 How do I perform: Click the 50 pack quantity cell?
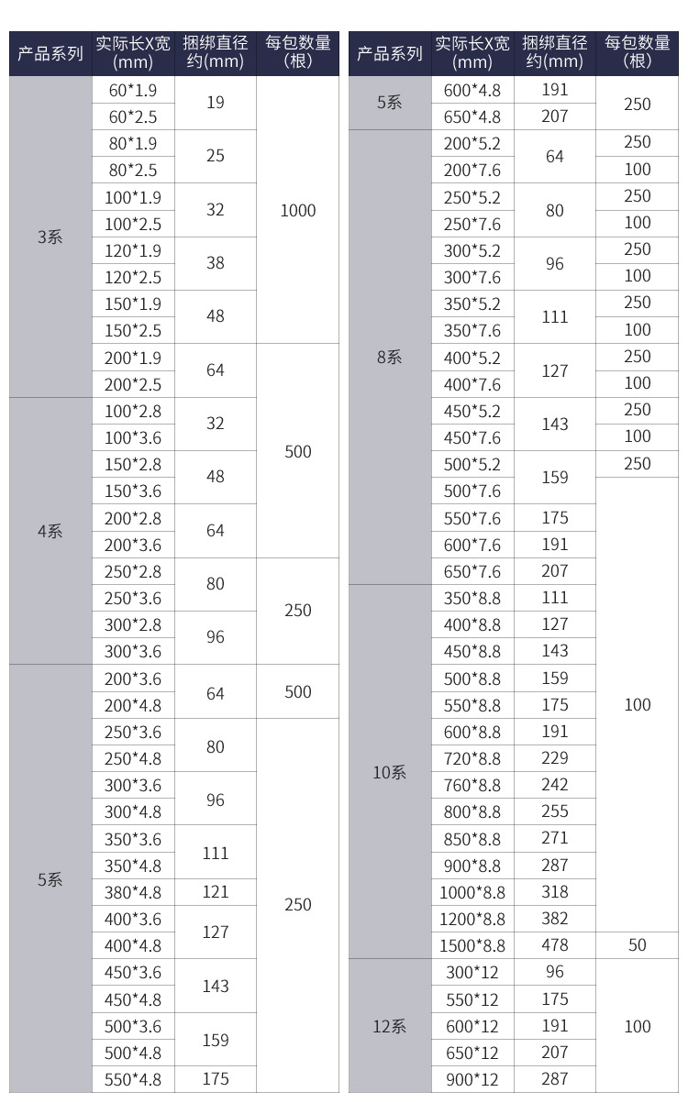click(x=638, y=945)
